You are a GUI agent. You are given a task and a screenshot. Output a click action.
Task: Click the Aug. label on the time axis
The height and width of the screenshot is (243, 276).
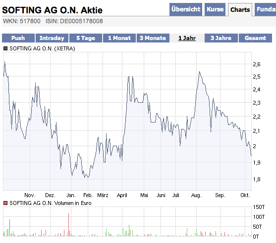(196, 195)
